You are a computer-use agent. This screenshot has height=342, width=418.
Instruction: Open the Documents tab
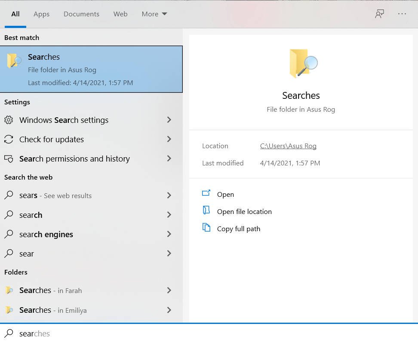81,14
